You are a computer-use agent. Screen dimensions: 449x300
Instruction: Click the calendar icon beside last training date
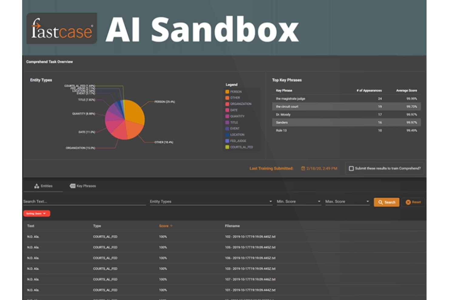click(303, 168)
